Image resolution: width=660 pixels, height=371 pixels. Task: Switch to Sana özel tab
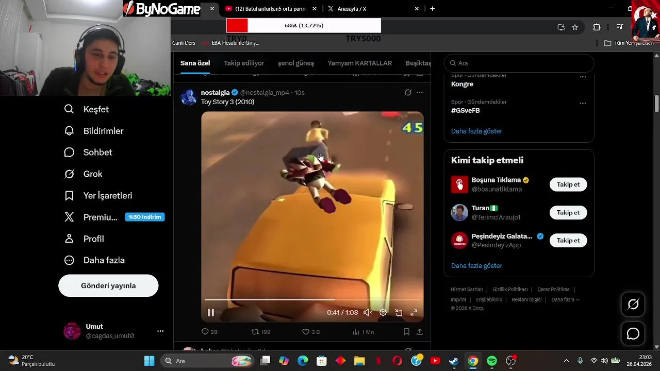point(195,63)
